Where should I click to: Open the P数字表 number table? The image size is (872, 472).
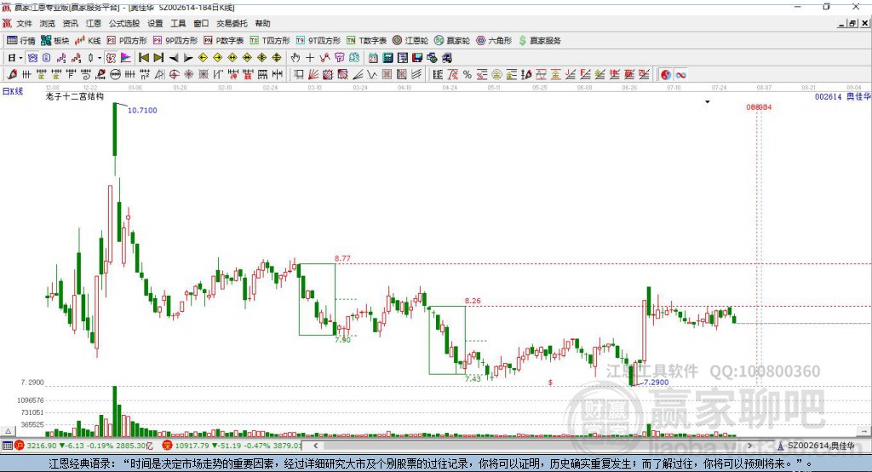pyautogui.click(x=224, y=41)
